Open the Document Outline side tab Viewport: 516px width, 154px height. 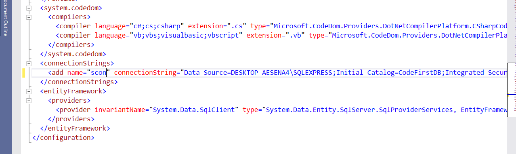point(5,18)
